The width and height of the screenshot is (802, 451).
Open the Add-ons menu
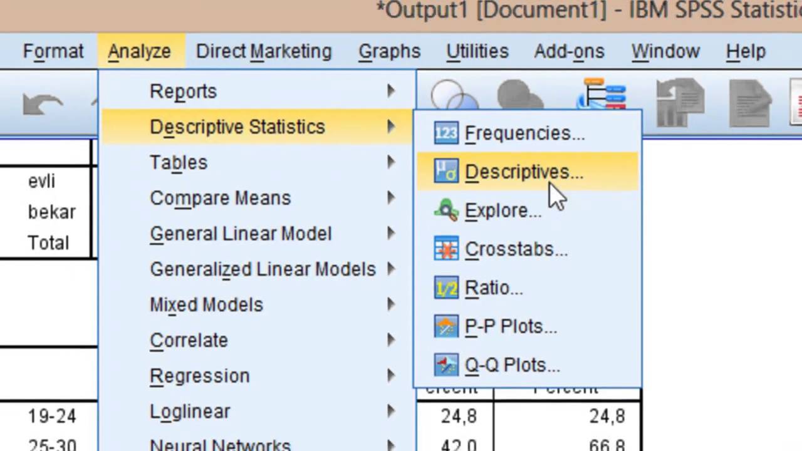point(569,51)
